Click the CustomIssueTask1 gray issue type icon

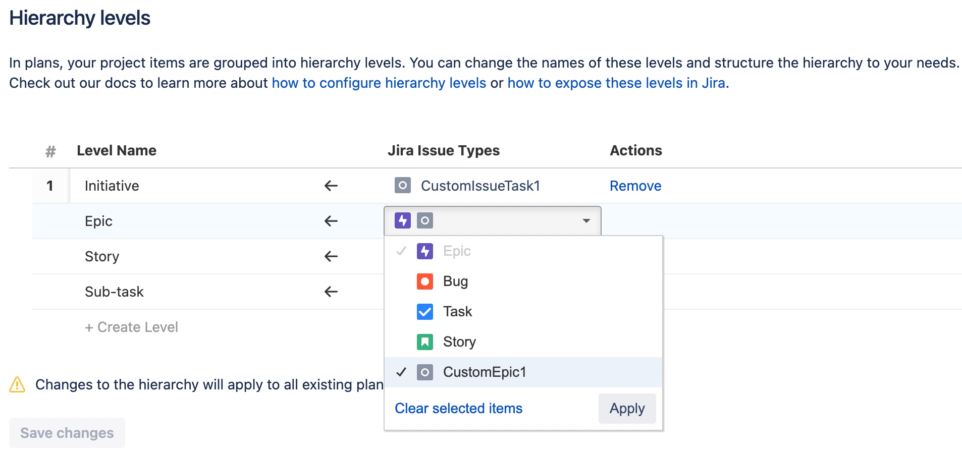point(403,186)
